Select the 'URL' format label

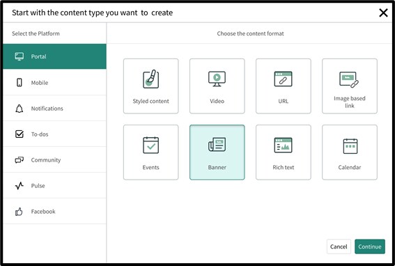[x=283, y=101]
